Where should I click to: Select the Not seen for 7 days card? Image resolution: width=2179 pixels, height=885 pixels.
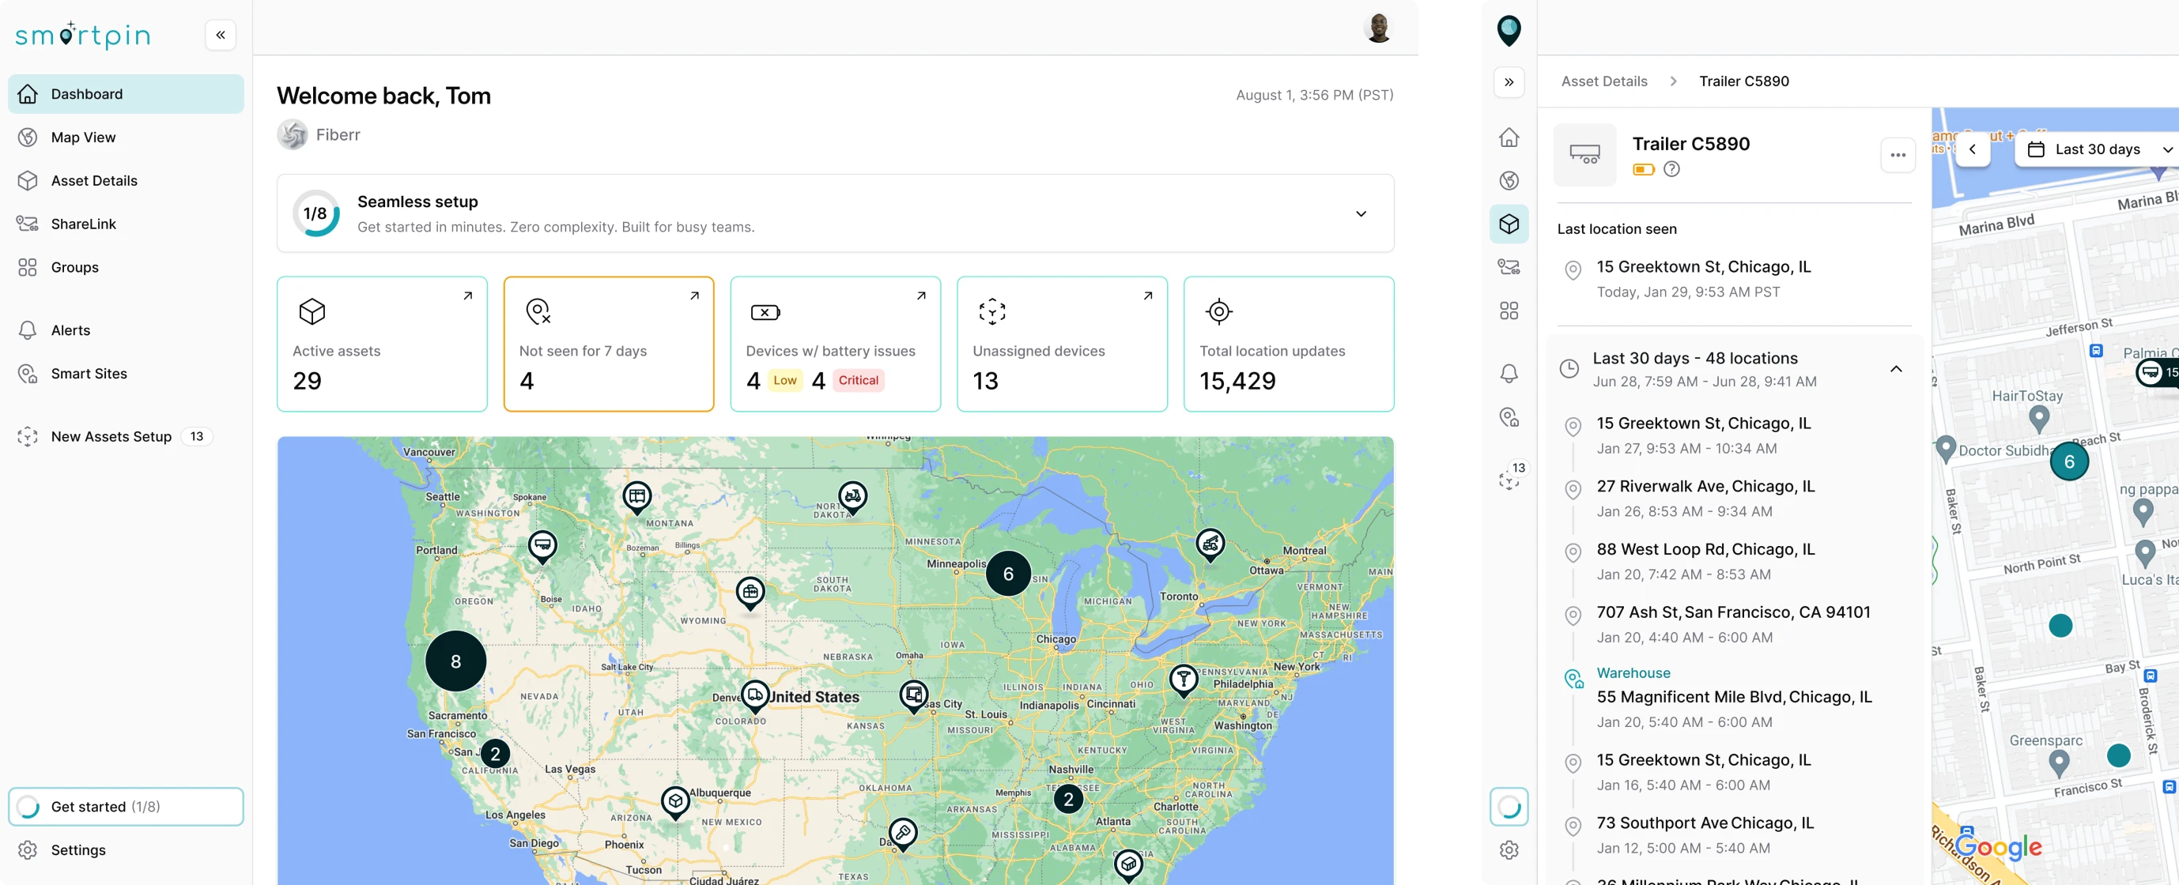point(608,344)
